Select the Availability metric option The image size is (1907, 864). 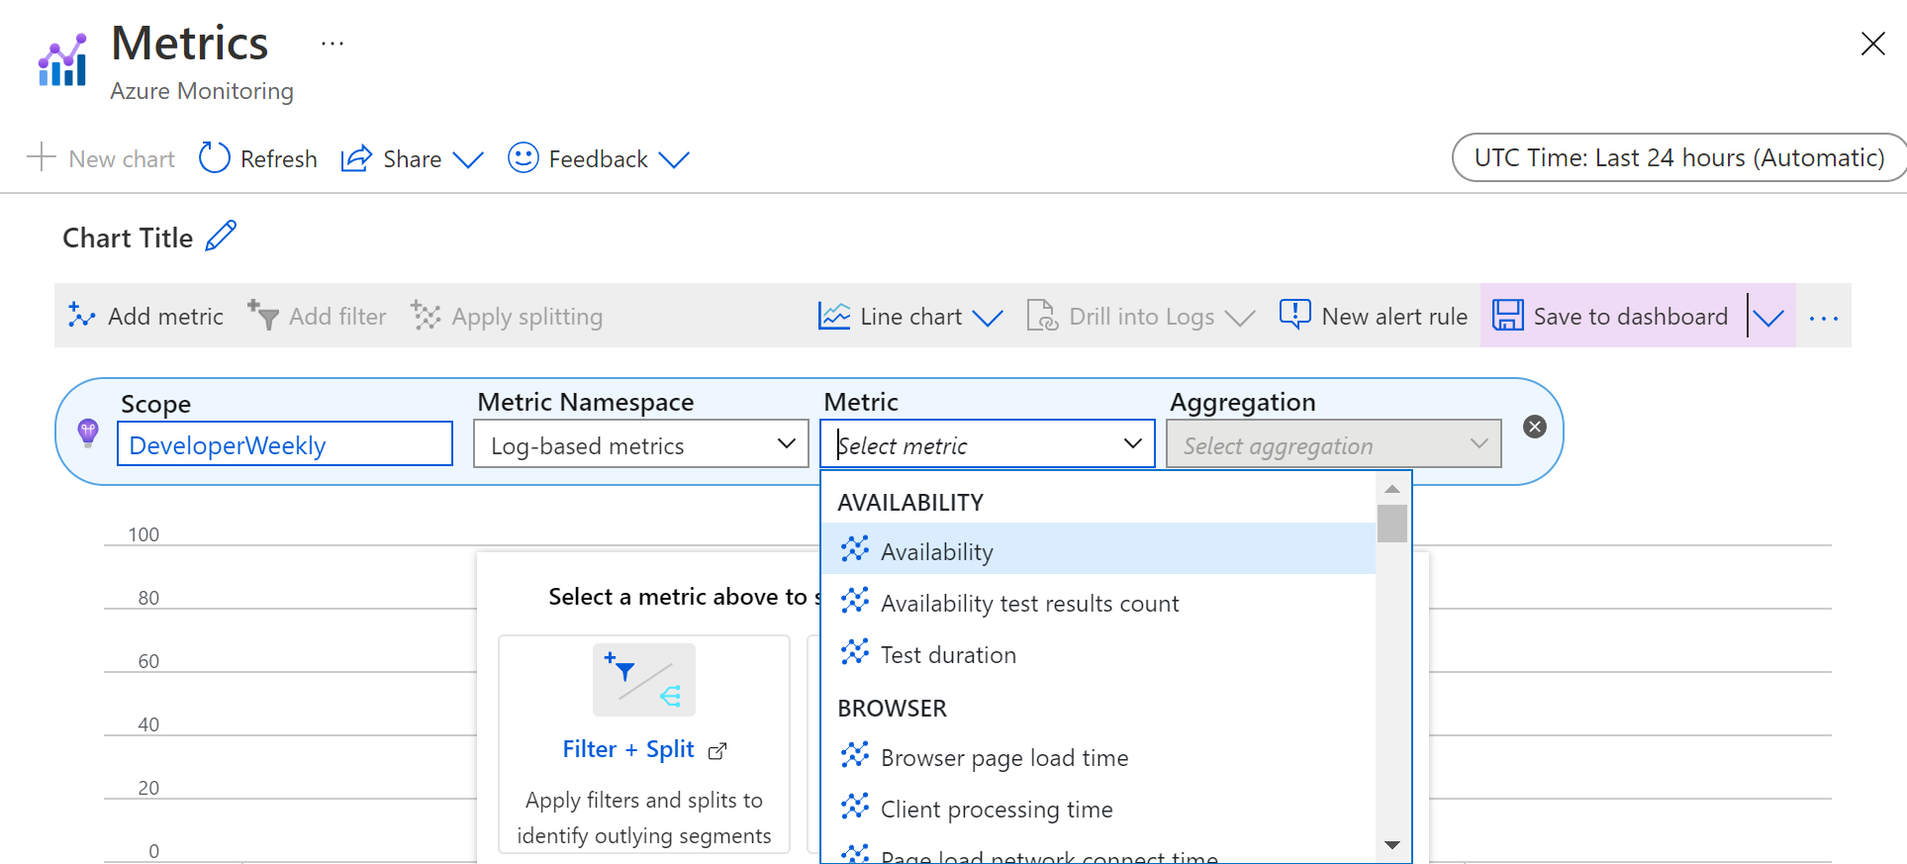click(1098, 549)
